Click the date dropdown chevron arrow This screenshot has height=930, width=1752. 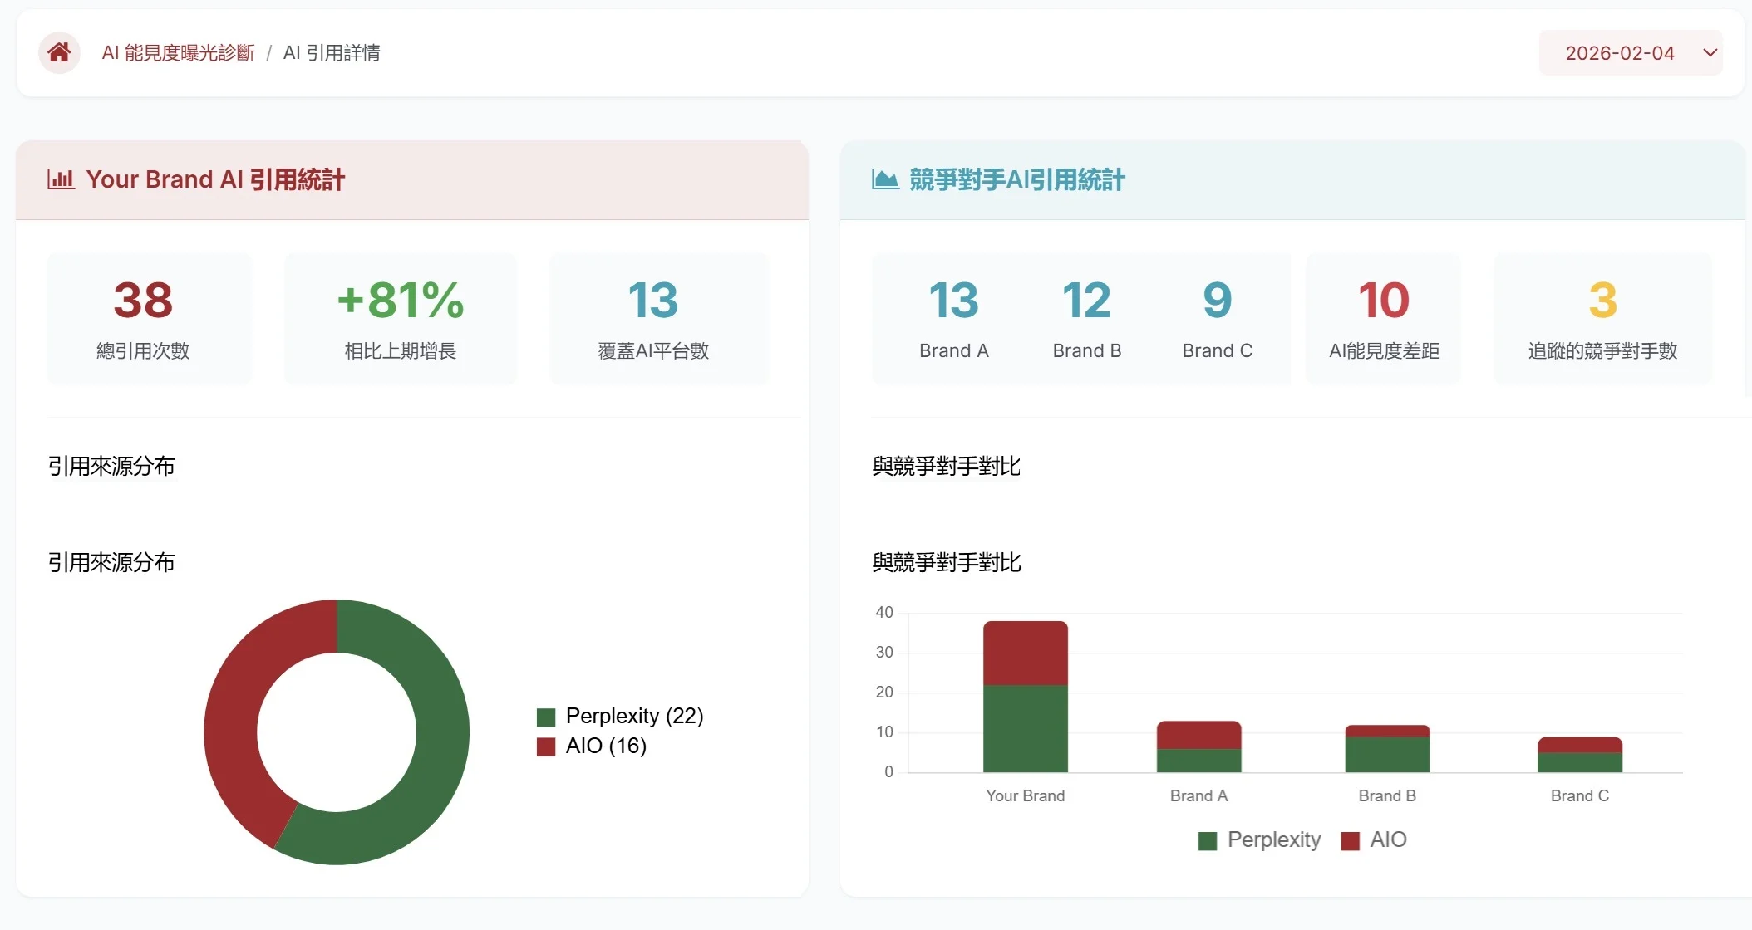tap(1710, 53)
